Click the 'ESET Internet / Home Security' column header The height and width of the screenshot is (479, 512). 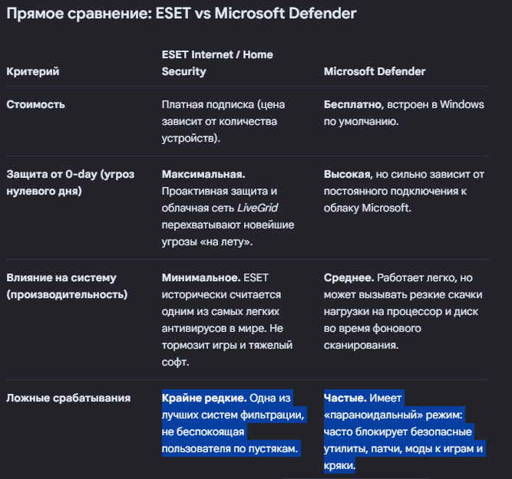[x=217, y=63]
